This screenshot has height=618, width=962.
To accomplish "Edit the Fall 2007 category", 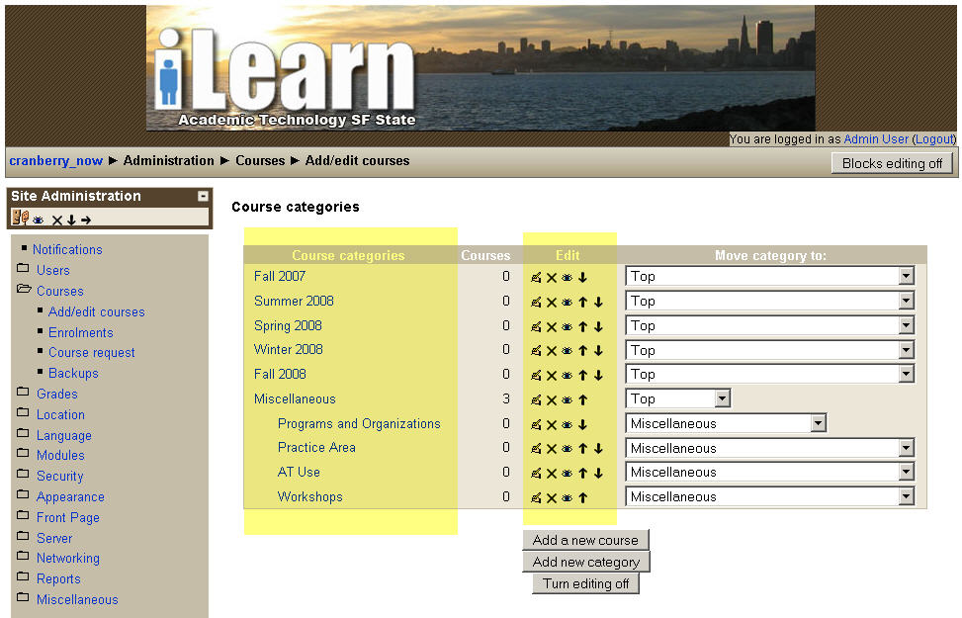I will coord(536,278).
